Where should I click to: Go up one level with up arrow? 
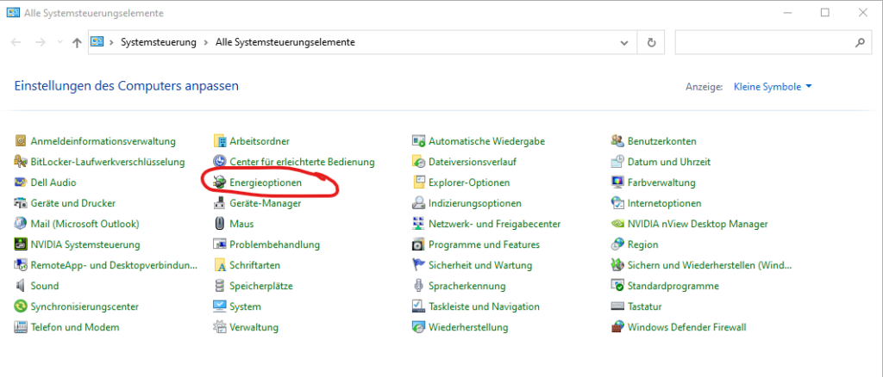point(77,42)
